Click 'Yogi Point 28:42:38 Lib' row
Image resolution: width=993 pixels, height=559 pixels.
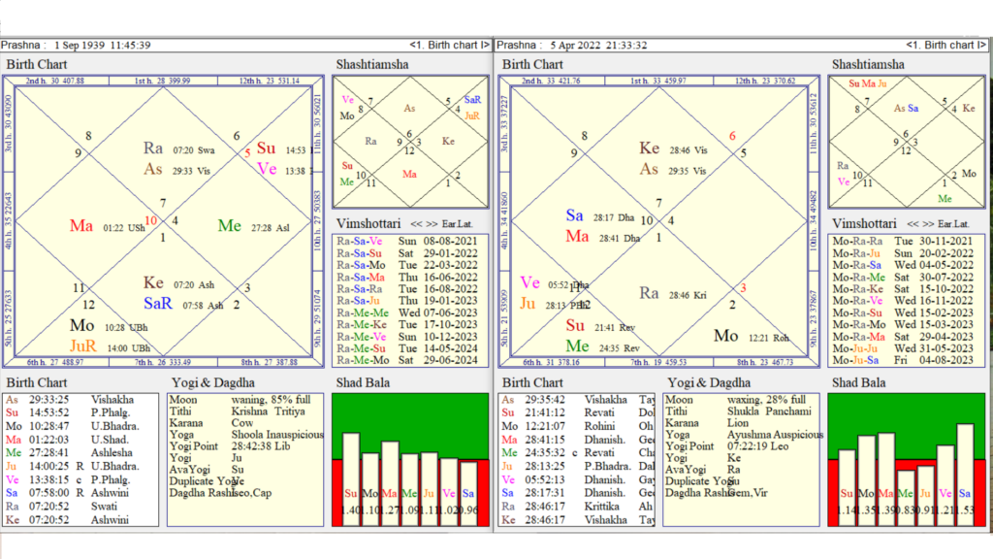245,446
